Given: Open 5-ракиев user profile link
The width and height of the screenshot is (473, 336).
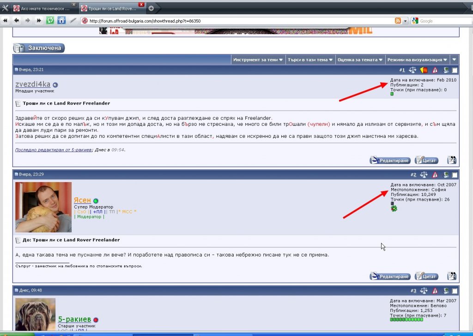Looking at the screenshot, I should pyautogui.click(x=74, y=319).
